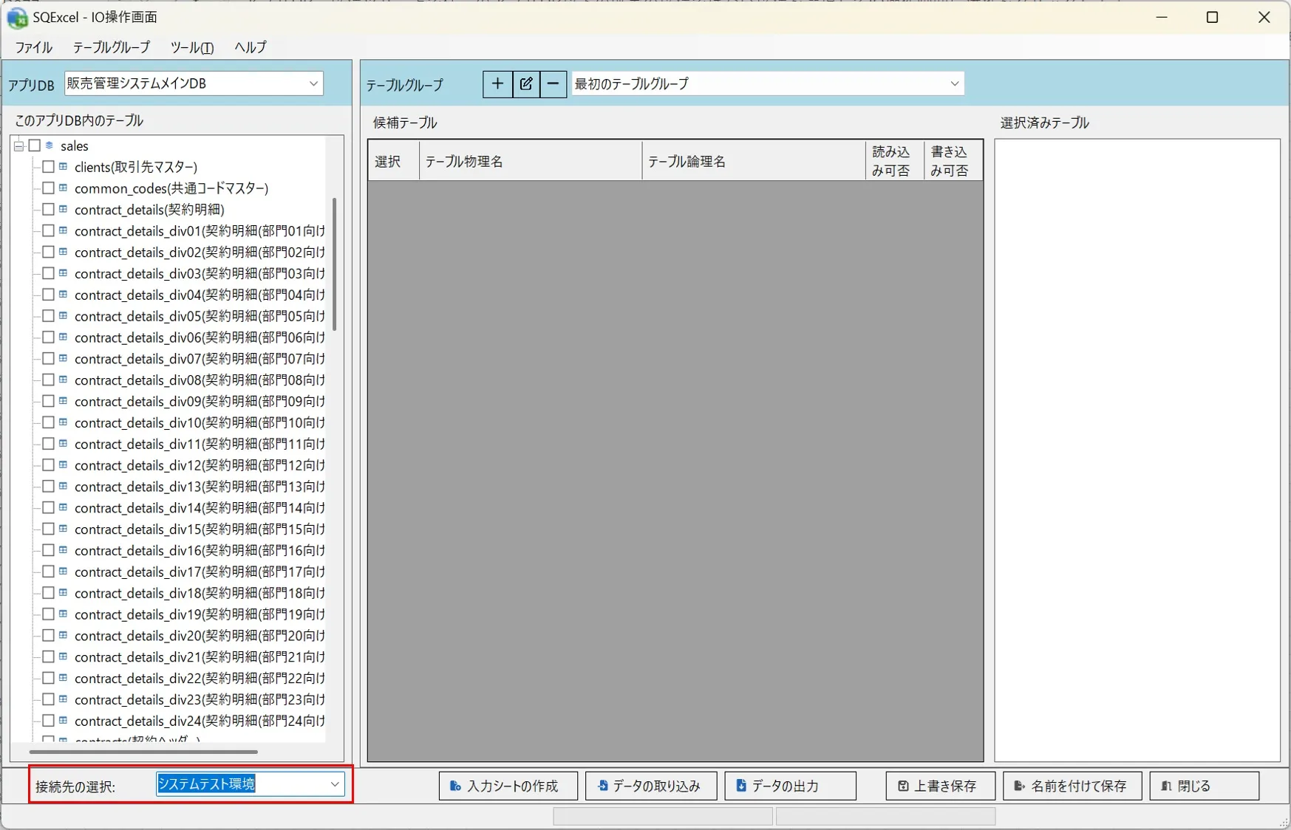Screen dimensions: 1291x830
Task: Click the schema icon next to sales
Action: [x=50, y=145]
